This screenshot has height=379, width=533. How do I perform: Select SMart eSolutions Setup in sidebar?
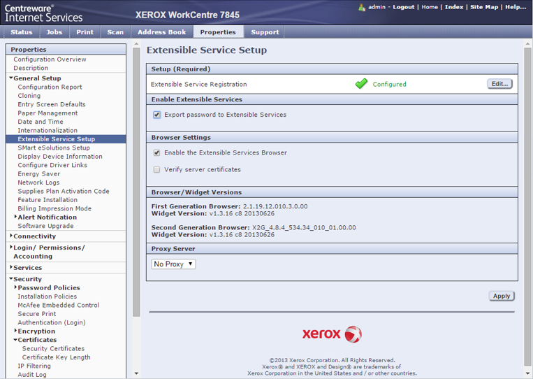pyautogui.click(x=54, y=148)
